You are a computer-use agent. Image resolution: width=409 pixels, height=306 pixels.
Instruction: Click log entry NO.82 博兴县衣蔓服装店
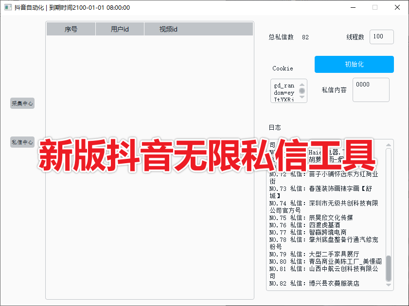(314, 283)
